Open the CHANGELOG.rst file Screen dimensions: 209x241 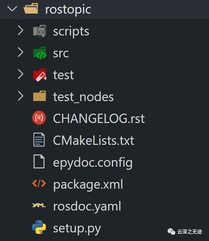click(x=99, y=118)
